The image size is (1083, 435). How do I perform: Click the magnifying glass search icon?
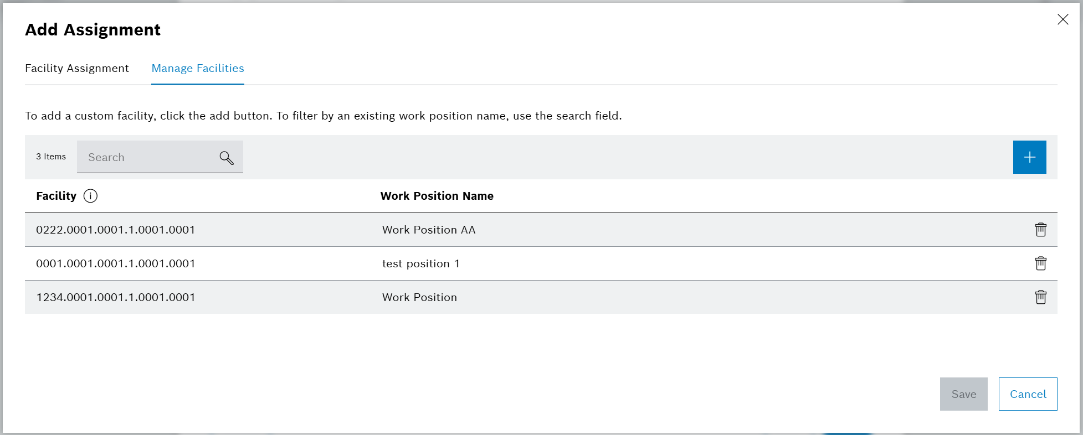click(226, 158)
